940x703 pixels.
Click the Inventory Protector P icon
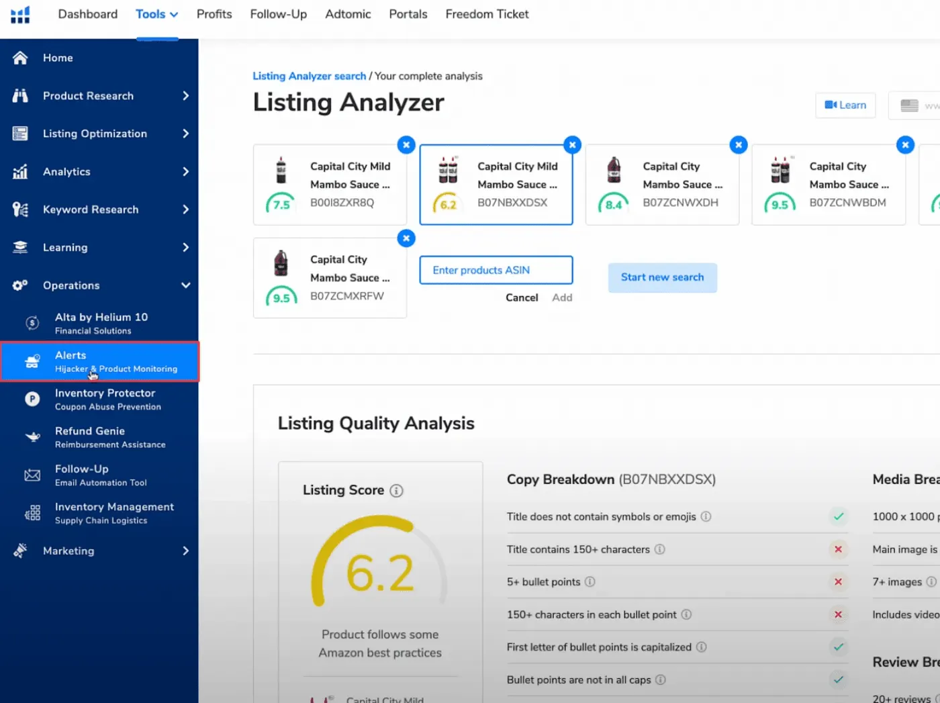pyautogui.click(x=32, y=399)
